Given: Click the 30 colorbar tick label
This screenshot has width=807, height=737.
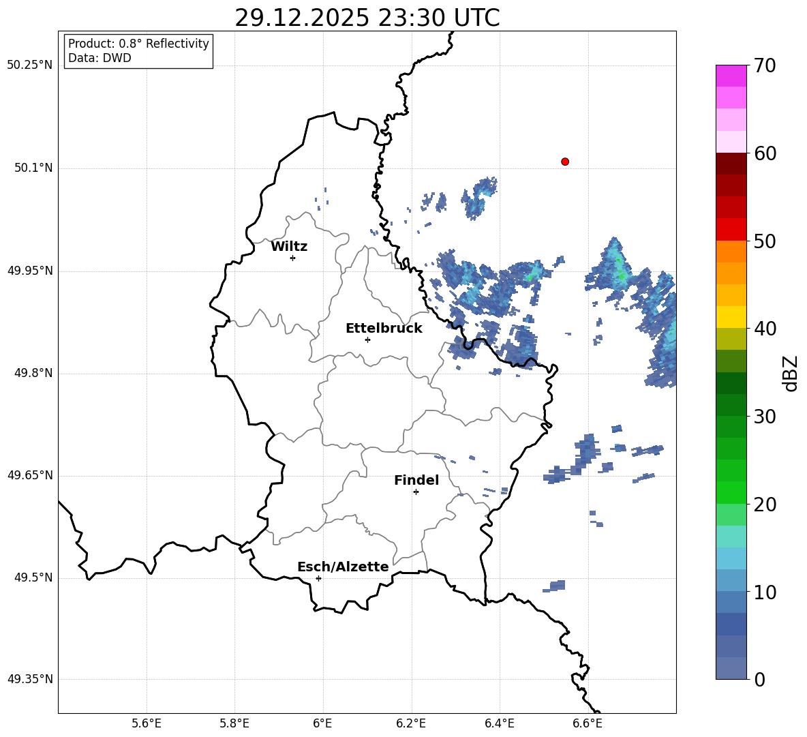Looking at the screenshot, I should 764,417.
